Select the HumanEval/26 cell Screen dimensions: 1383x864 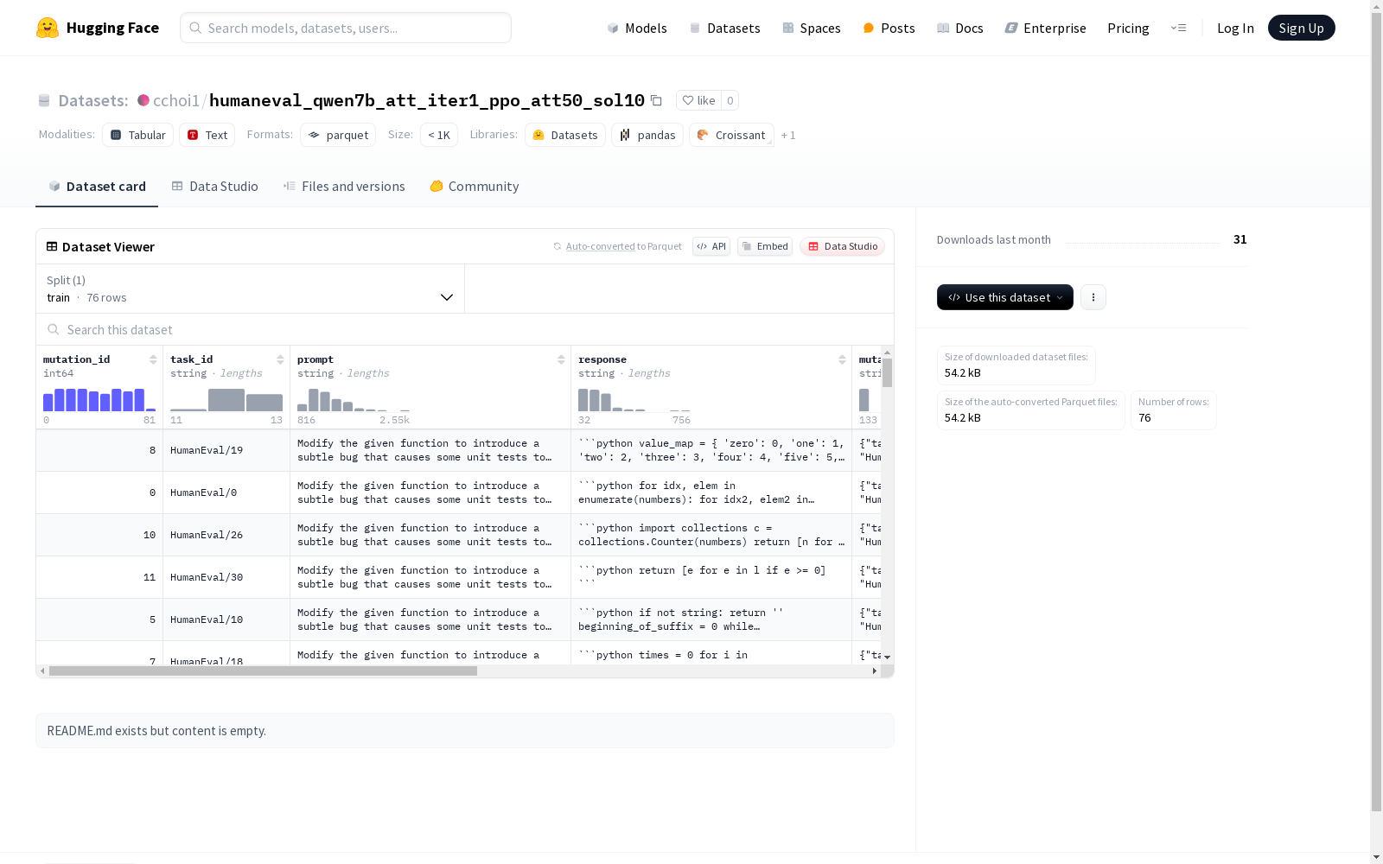coord(226,535)
